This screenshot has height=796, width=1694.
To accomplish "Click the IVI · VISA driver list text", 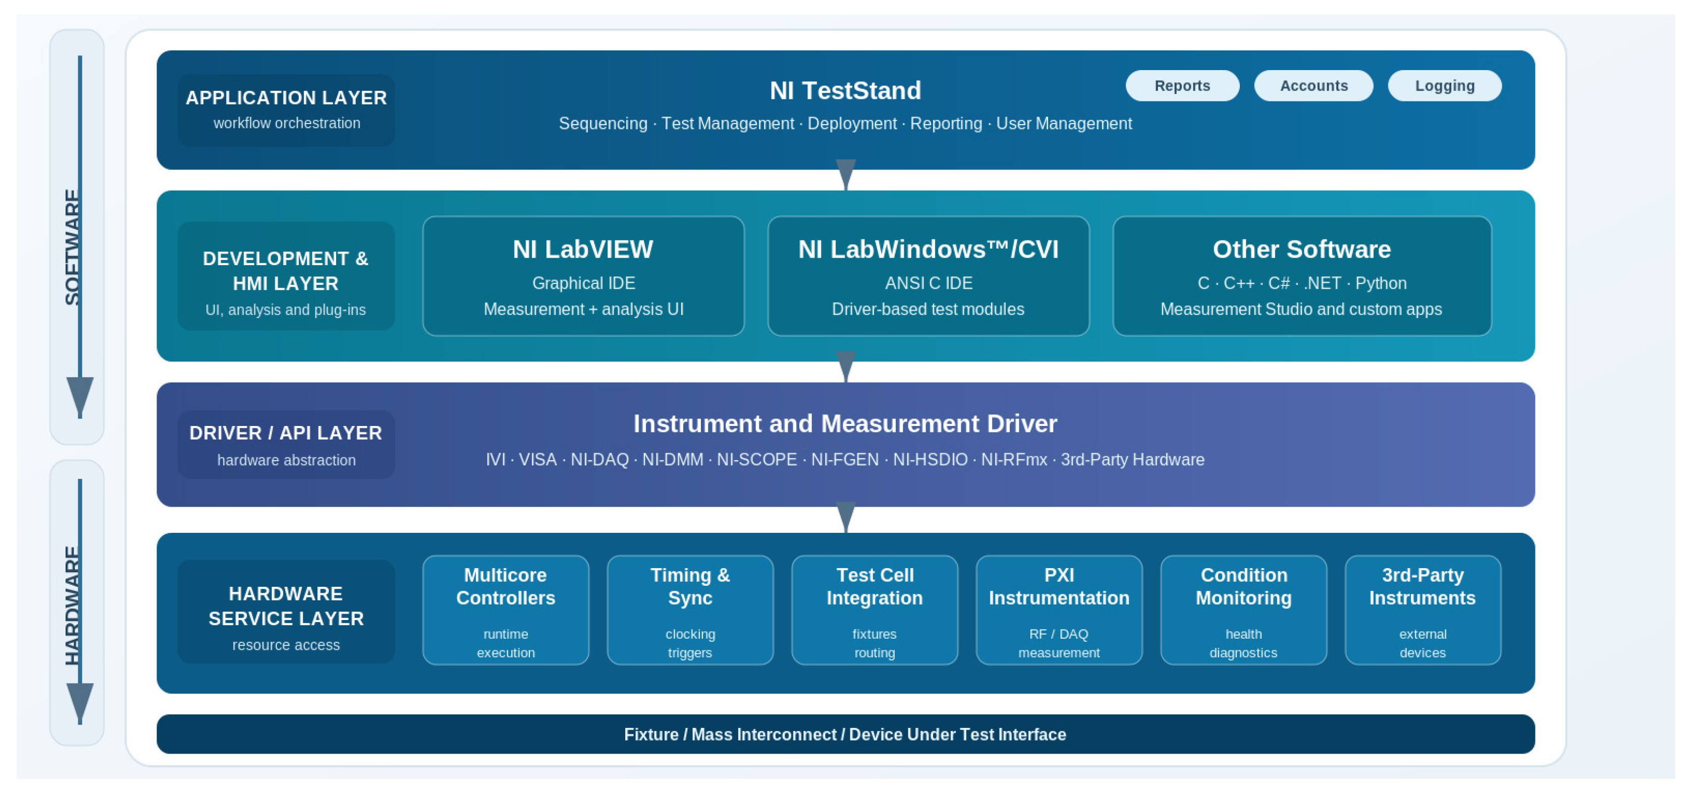I will tap(845, 460).
